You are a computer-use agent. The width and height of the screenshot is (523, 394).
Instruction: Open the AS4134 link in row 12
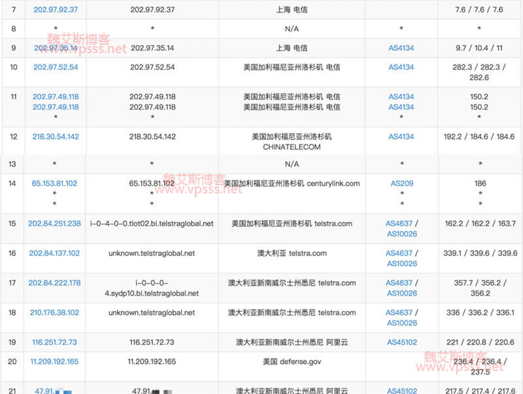pyautogui.click(x=401, y=137)
